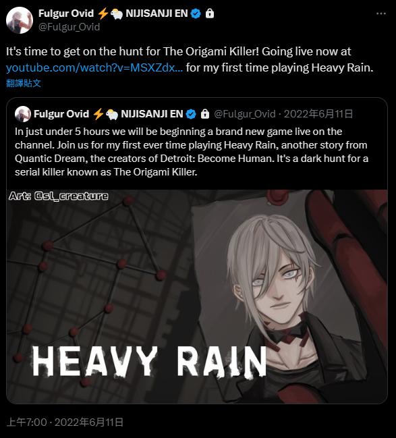Click quoted tweet date 2022年6月11日
396x438 pixels.
click(x=318, y=114)
